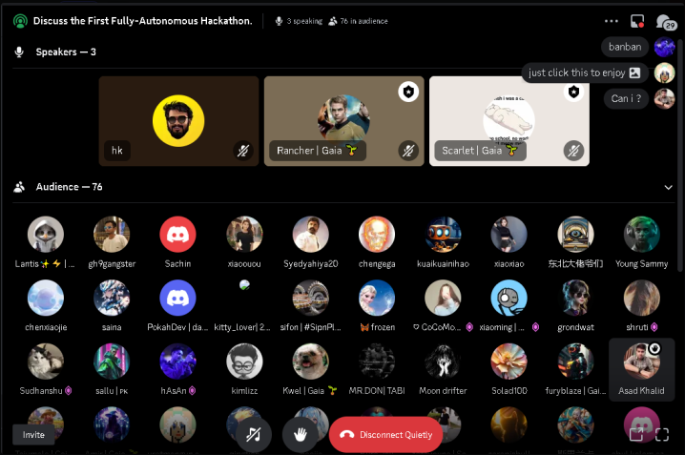
Task: Select audience member Kwel | Gaia
Action: tap(311, 369)
